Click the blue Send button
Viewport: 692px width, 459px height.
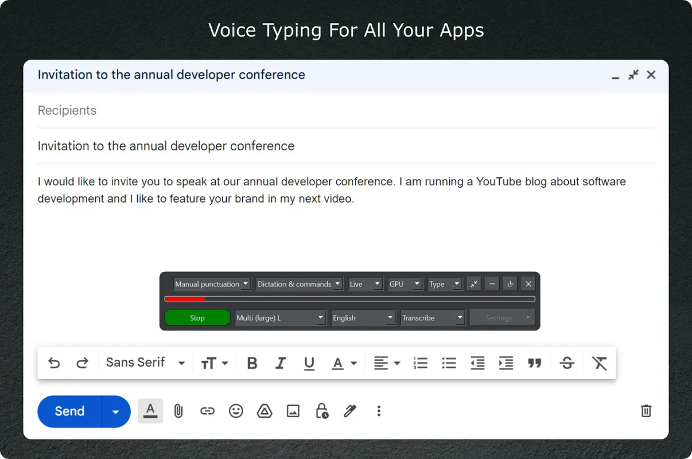tap(69, 411)
